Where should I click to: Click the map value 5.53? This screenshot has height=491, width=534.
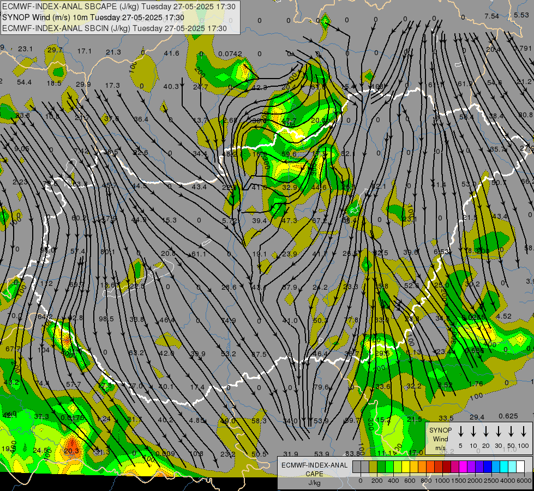point(521,15)
